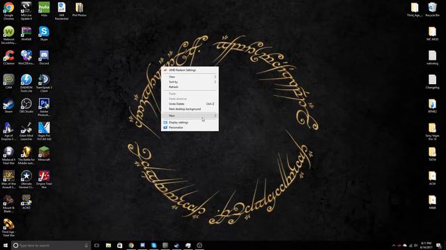Open MC MOD folder on desktop
The width and height of the screenshot is (446, 250).
[432, 33]
